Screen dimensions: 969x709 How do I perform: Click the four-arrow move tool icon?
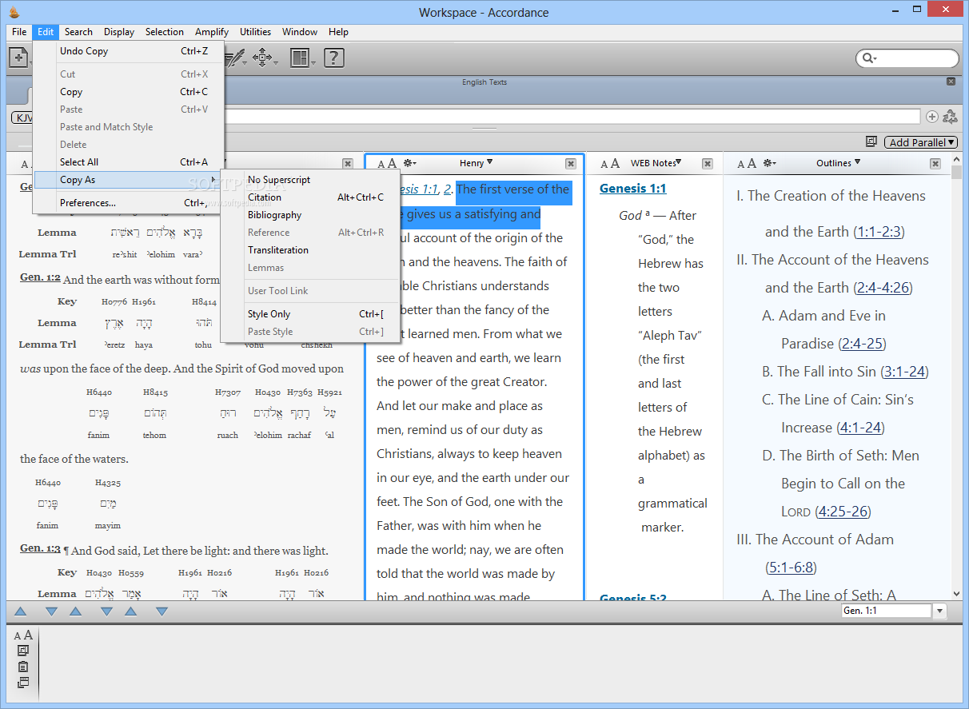pos(261,58)
